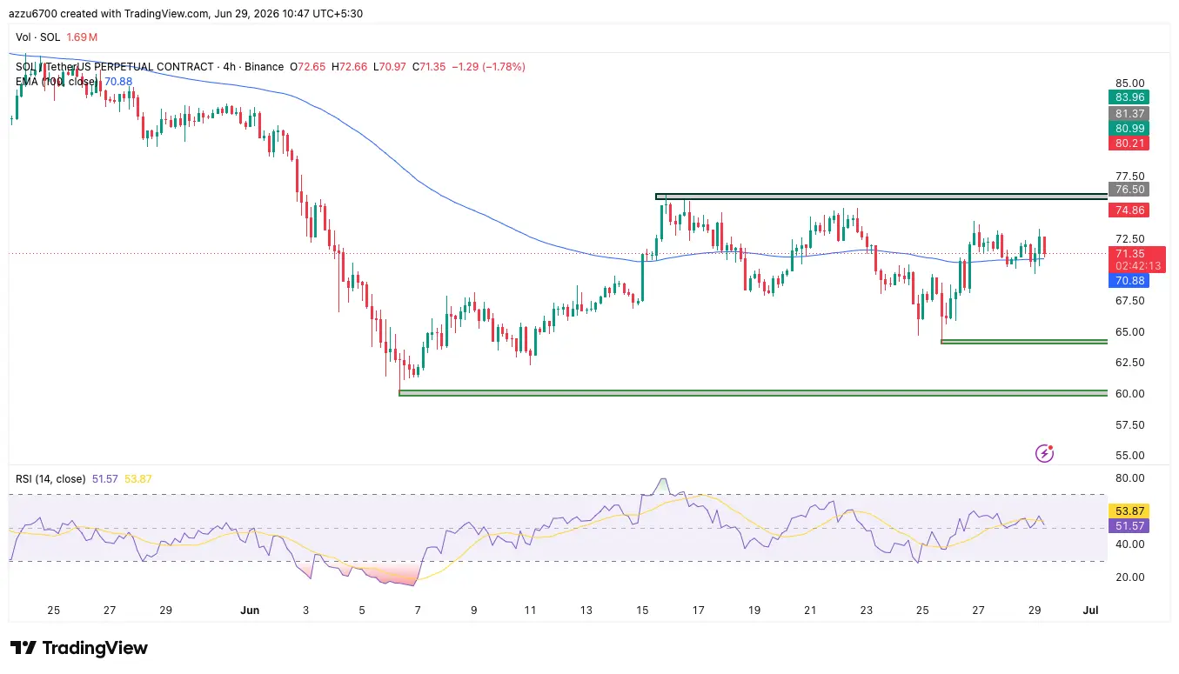Select the upper resistance zone rectangle near 76.50

[x=881, y=197]
